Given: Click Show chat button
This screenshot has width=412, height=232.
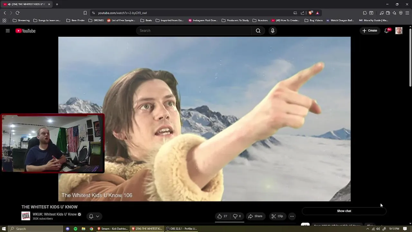Looking at the screenshot, I should pos(344,211).
